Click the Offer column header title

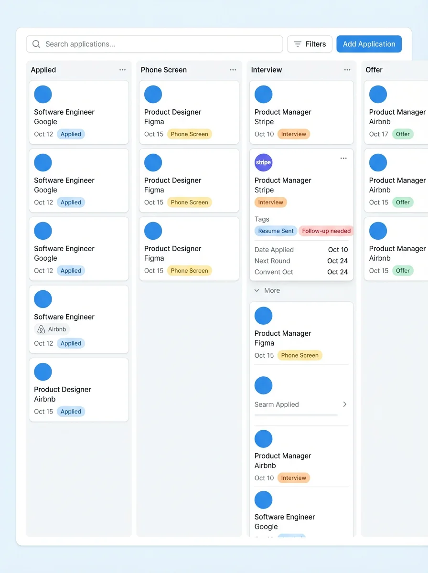coord(374,70)
